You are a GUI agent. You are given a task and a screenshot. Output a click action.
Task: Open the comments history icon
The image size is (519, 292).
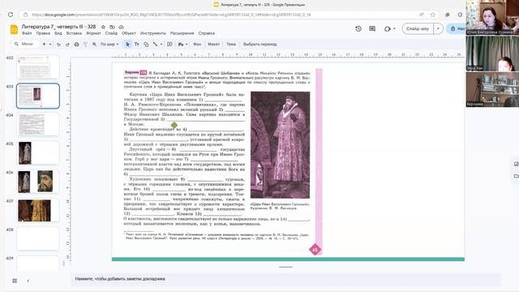point(372,29)
